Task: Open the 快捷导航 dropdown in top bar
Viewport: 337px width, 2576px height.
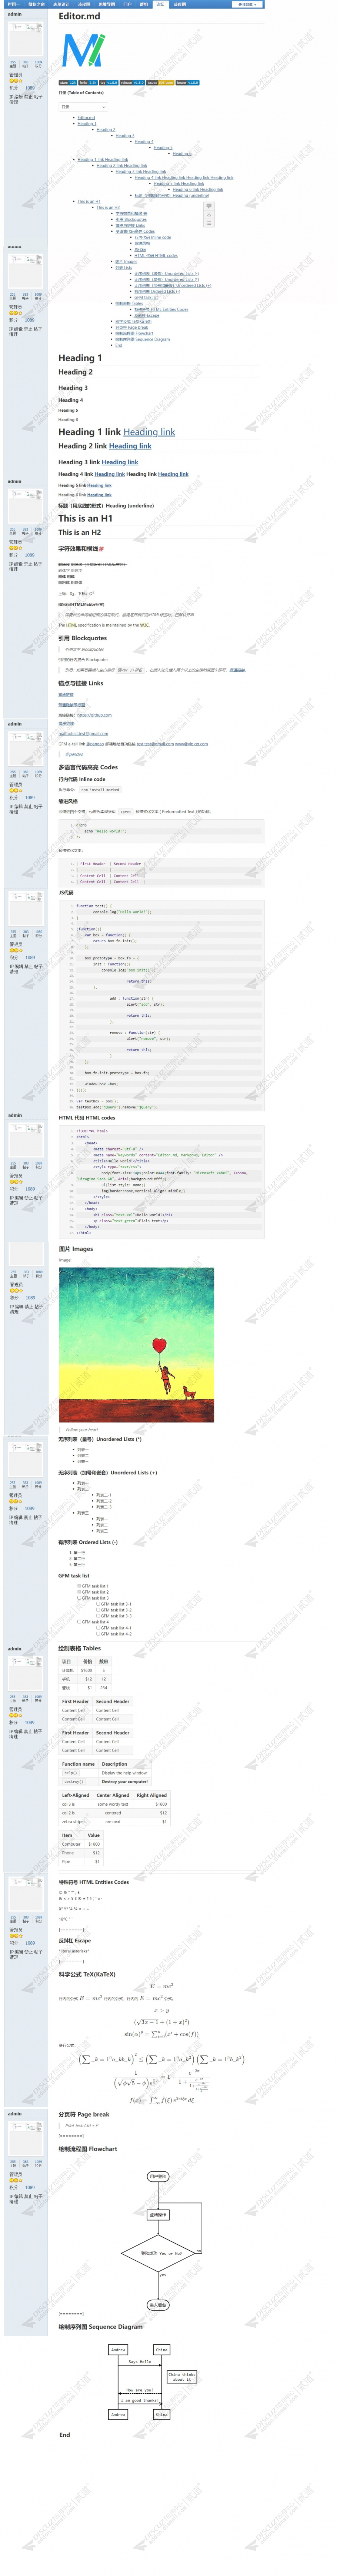Action: click(x=247, y=4)
